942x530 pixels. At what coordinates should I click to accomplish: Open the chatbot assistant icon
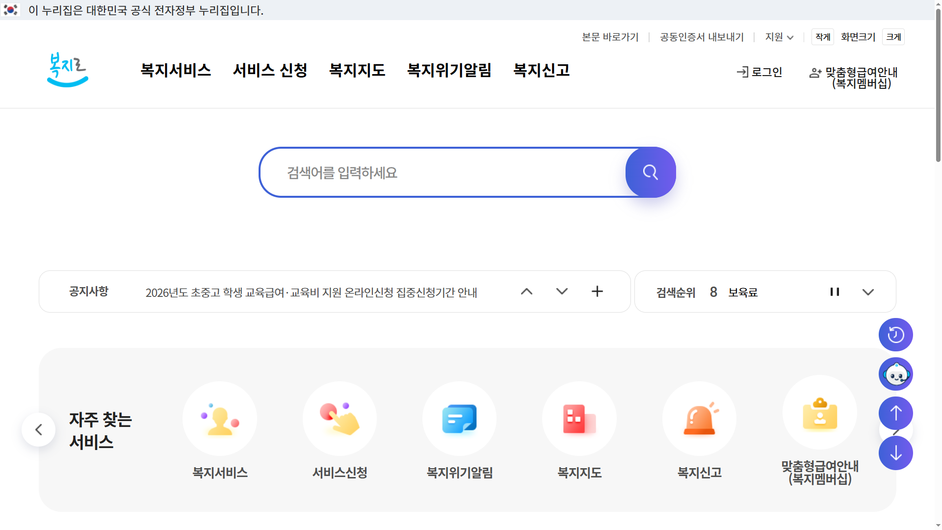pos(895,374)
